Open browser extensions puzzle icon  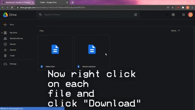183,7
